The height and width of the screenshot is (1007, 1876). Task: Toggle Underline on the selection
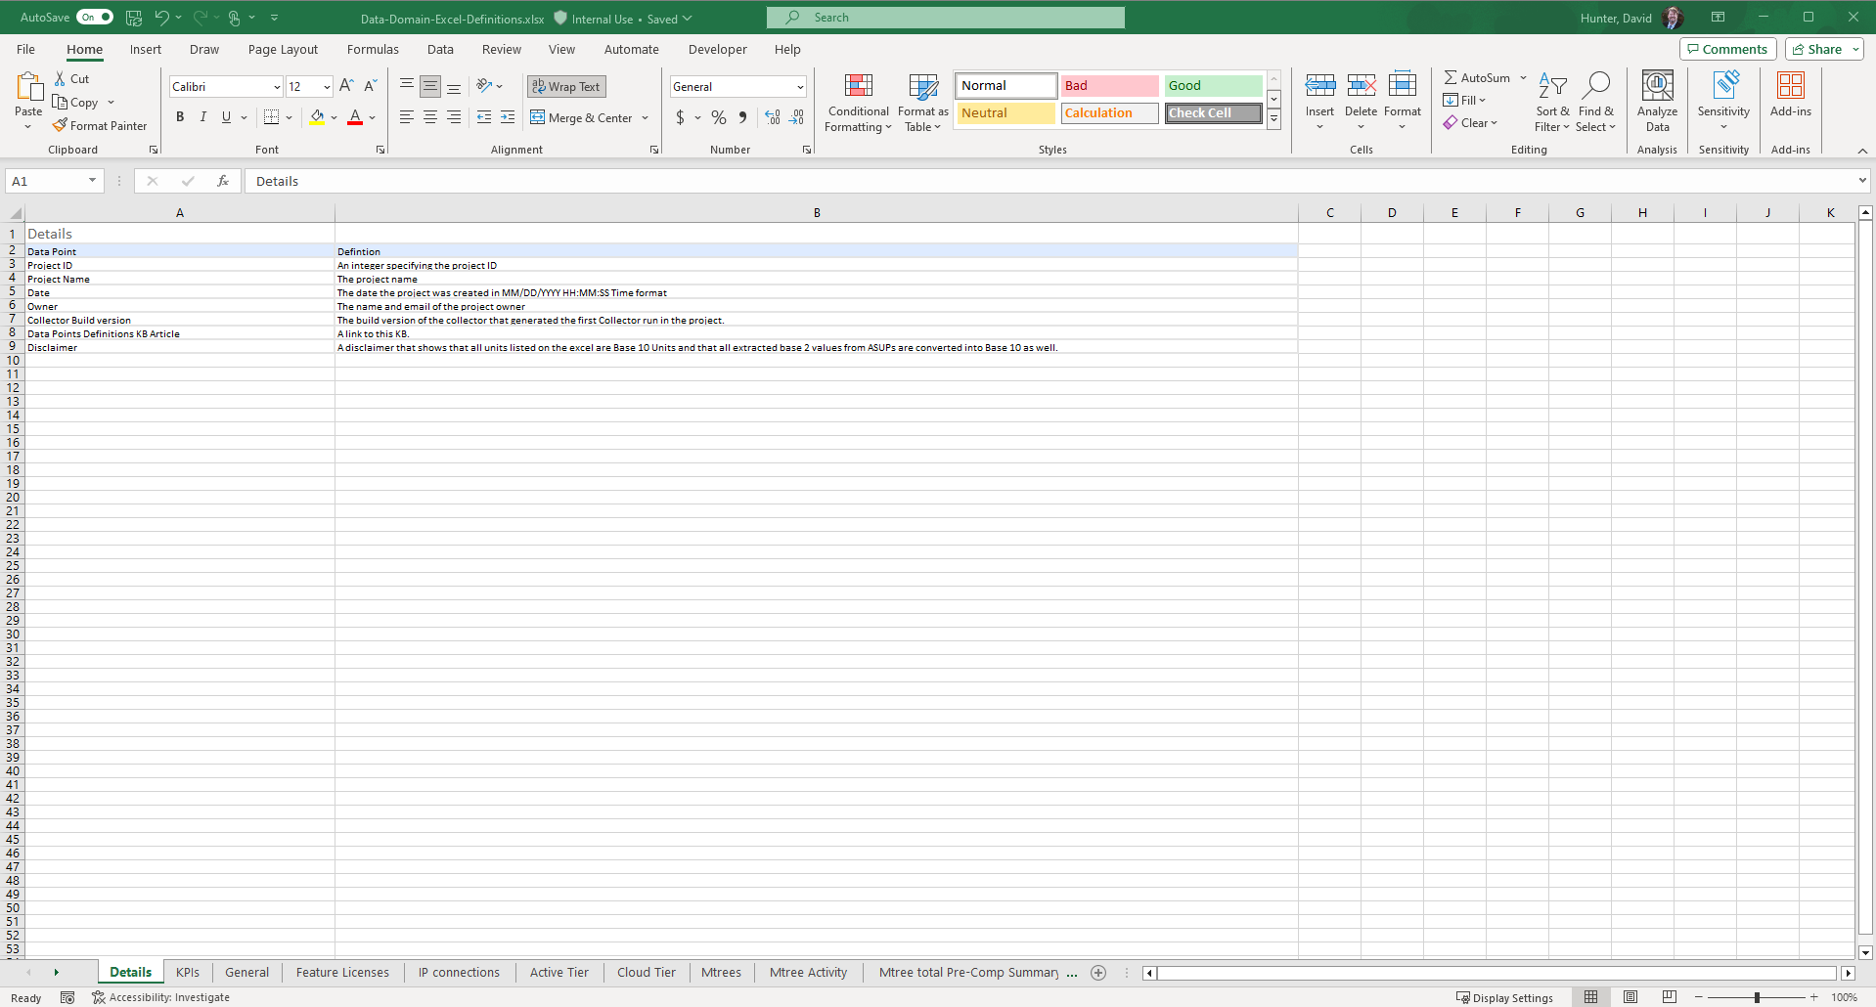click(x=224, y=117)
